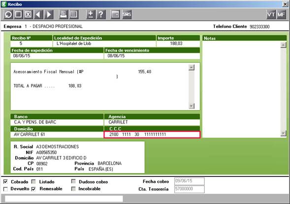Click the Importe field showing 188,03
290x204 pixels.
pyautogui.click(x=178, y=44)
